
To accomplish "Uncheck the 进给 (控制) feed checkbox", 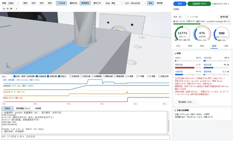I will point(15,76).
